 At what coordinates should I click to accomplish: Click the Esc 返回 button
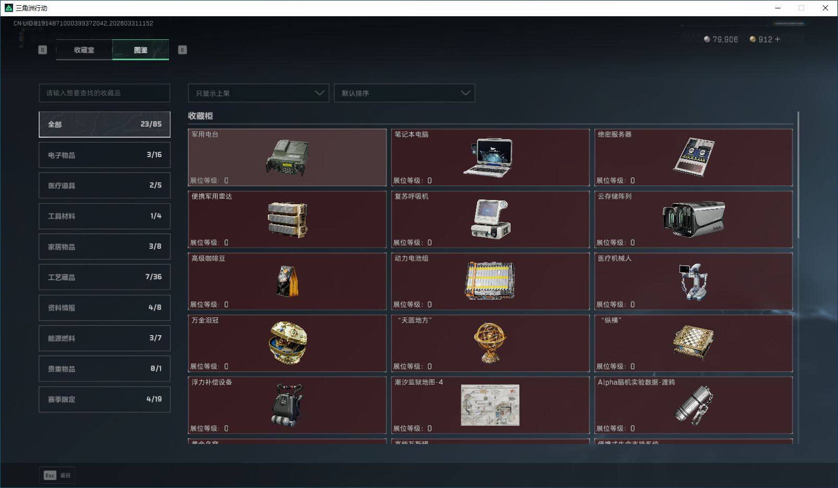56,475
